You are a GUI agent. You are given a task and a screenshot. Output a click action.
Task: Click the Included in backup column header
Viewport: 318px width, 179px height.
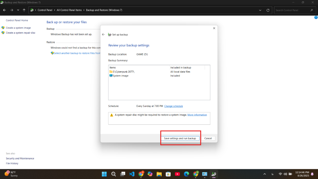[x=186, y=67]
